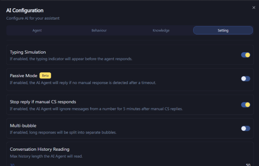Go to the Knowledge tab
The image size is (259, 166).
click(161, 30)
